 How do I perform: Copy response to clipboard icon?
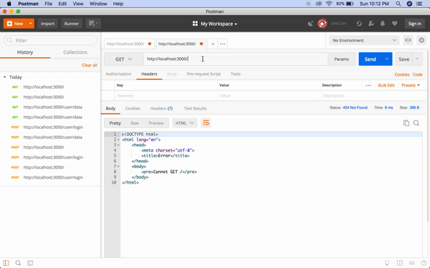pos(406,123)
